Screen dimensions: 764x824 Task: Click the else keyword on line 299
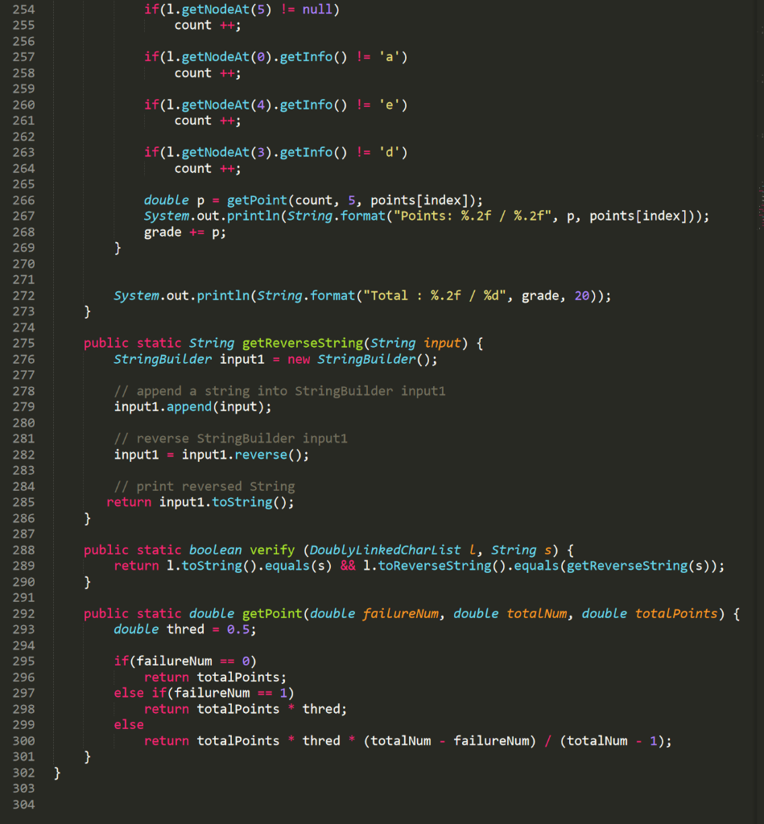click(x=129, y=725)
